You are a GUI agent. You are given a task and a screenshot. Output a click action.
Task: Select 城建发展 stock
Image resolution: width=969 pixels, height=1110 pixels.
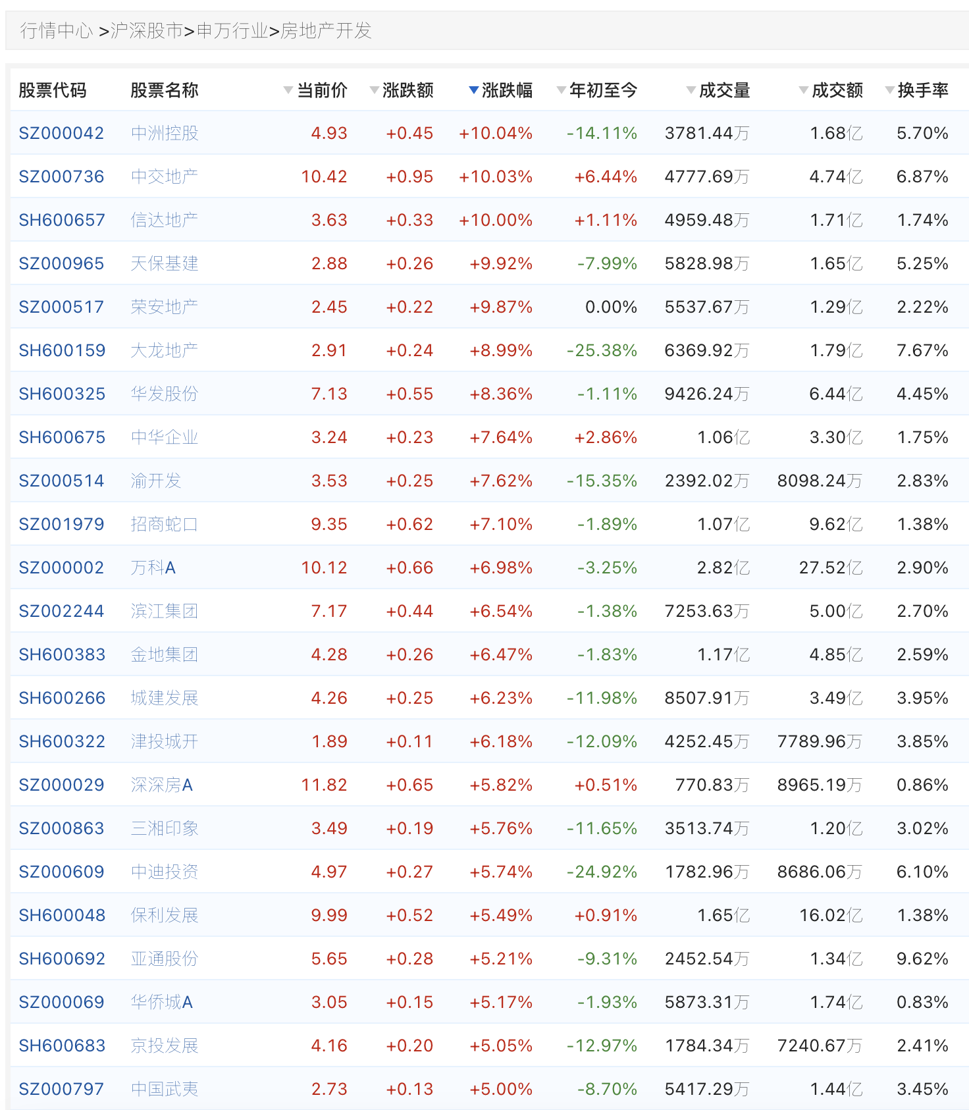pos(165,698)
